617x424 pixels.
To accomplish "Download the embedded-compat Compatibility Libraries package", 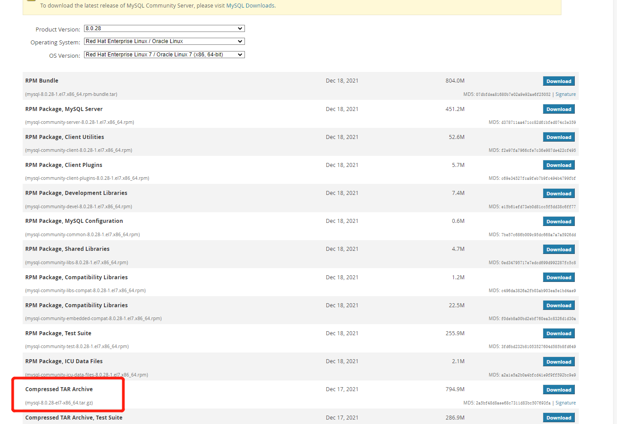I will click(x=559, y=305).
